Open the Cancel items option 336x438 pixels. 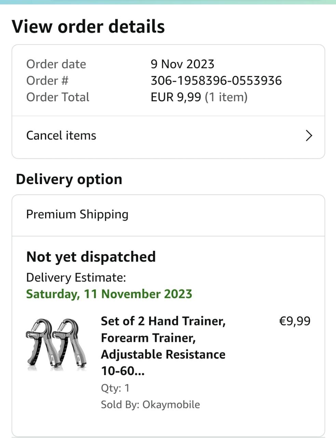pos(62,136)
